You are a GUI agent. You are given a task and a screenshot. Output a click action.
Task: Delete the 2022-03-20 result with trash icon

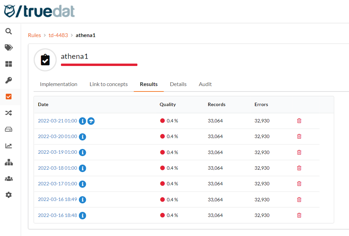[x=299, y=136]
